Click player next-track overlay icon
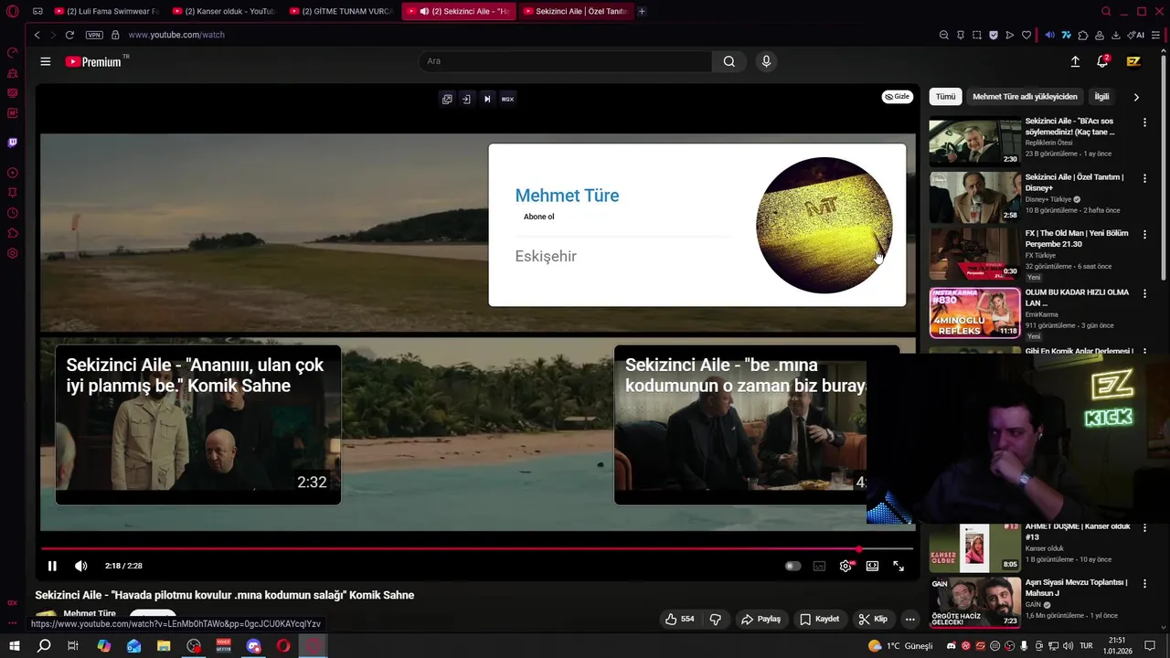This screenshot has height=658, width=1170. tap(487, 99)
